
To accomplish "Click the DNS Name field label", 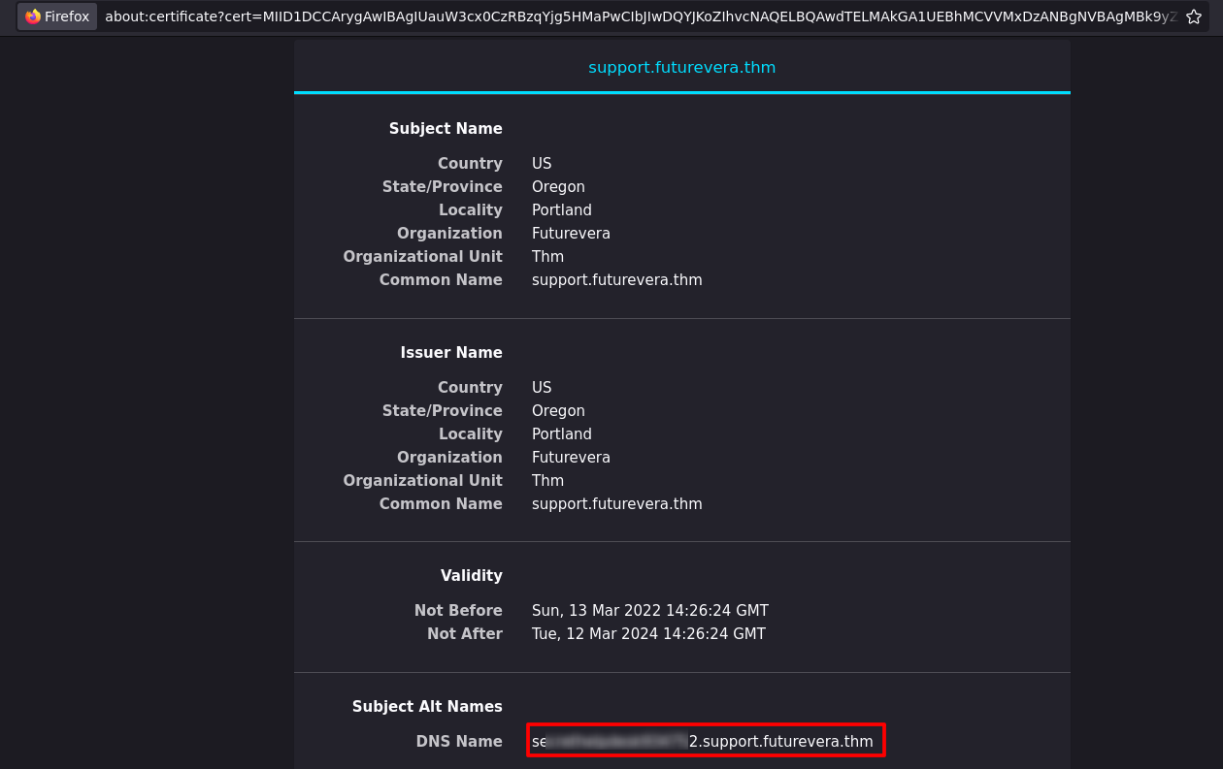I will [x=459, y=742].
